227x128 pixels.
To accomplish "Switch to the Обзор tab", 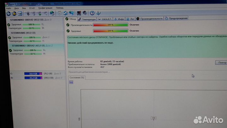I will pos(71,19).
